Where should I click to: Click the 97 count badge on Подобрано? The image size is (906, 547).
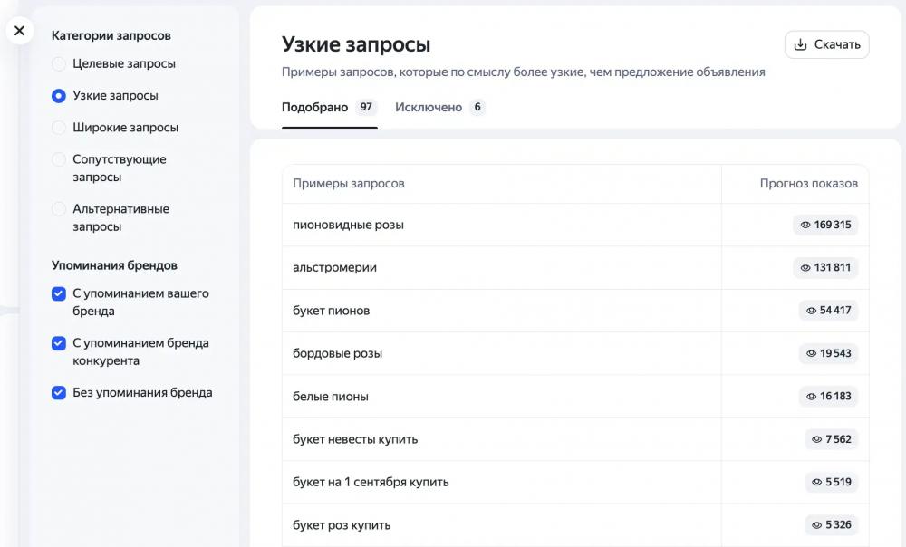click(366, 107)
